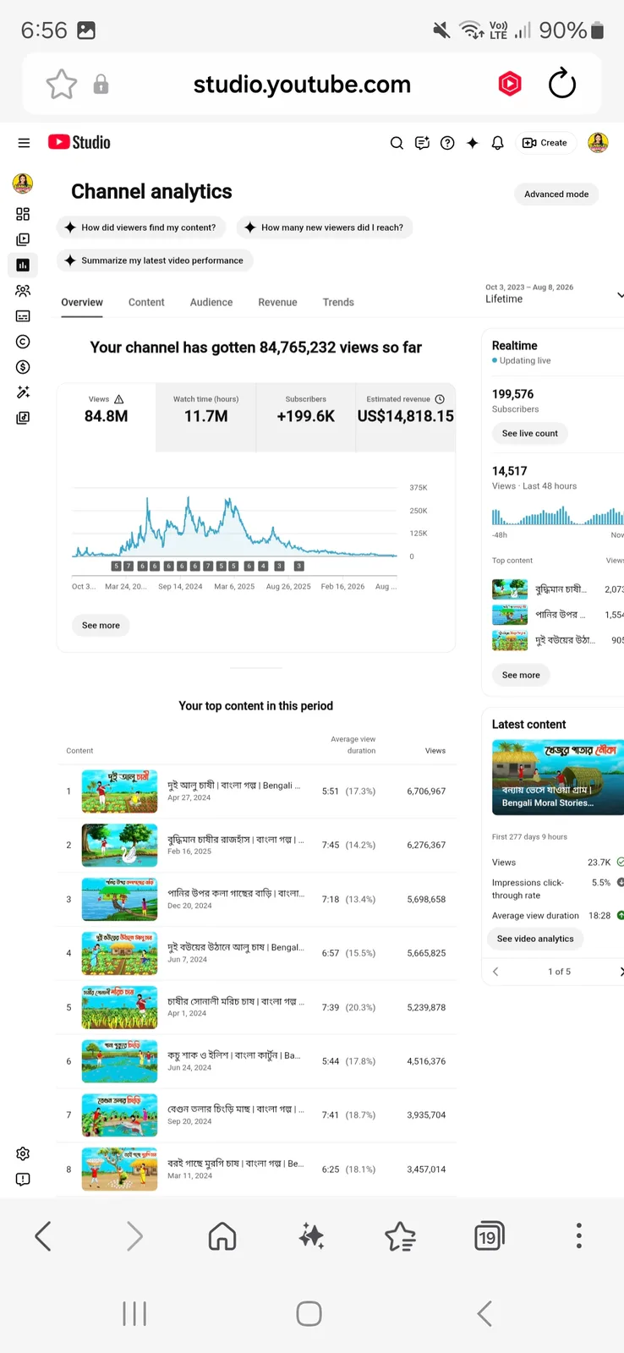Bookmark page with the star icon

tap(62, 85)
